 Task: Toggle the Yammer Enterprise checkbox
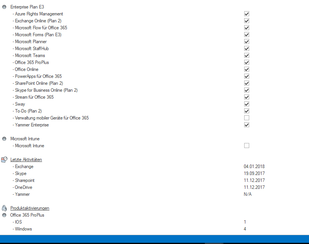coord(247,125)
